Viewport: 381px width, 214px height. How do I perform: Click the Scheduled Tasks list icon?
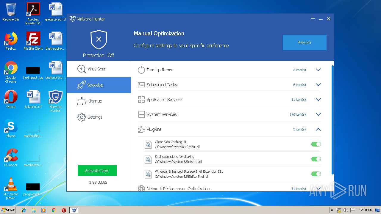(141, 85)
